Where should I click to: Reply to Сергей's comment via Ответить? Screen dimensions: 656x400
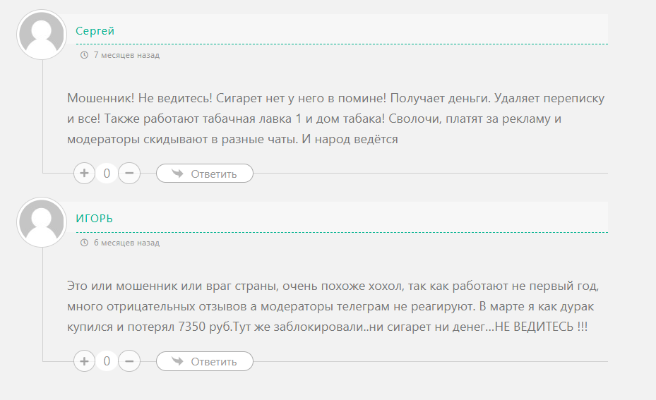click(205, 174)
